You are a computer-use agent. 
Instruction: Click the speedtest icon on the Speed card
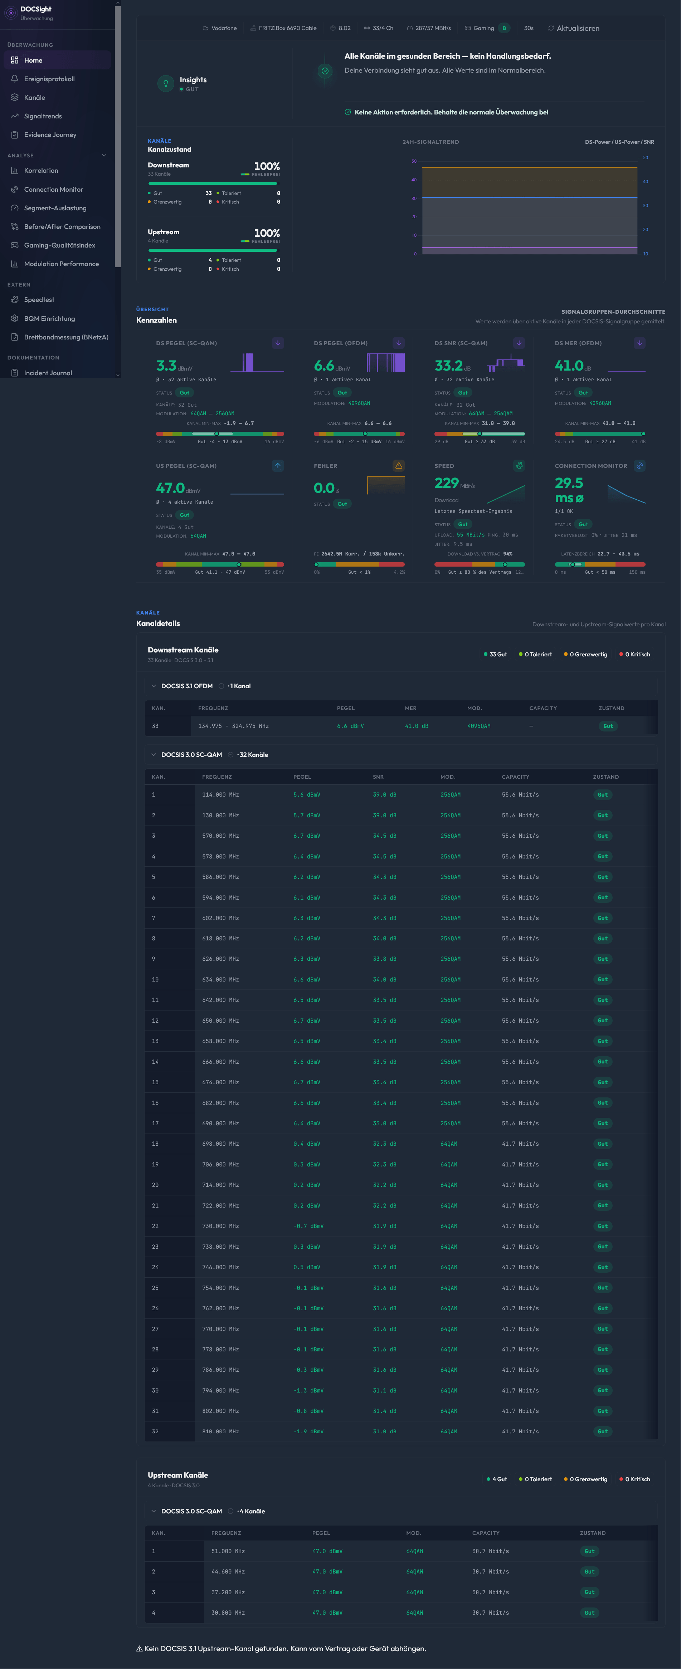point(519,465)
